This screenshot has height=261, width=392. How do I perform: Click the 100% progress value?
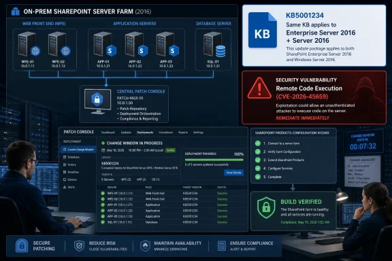(x=239, y=154)
